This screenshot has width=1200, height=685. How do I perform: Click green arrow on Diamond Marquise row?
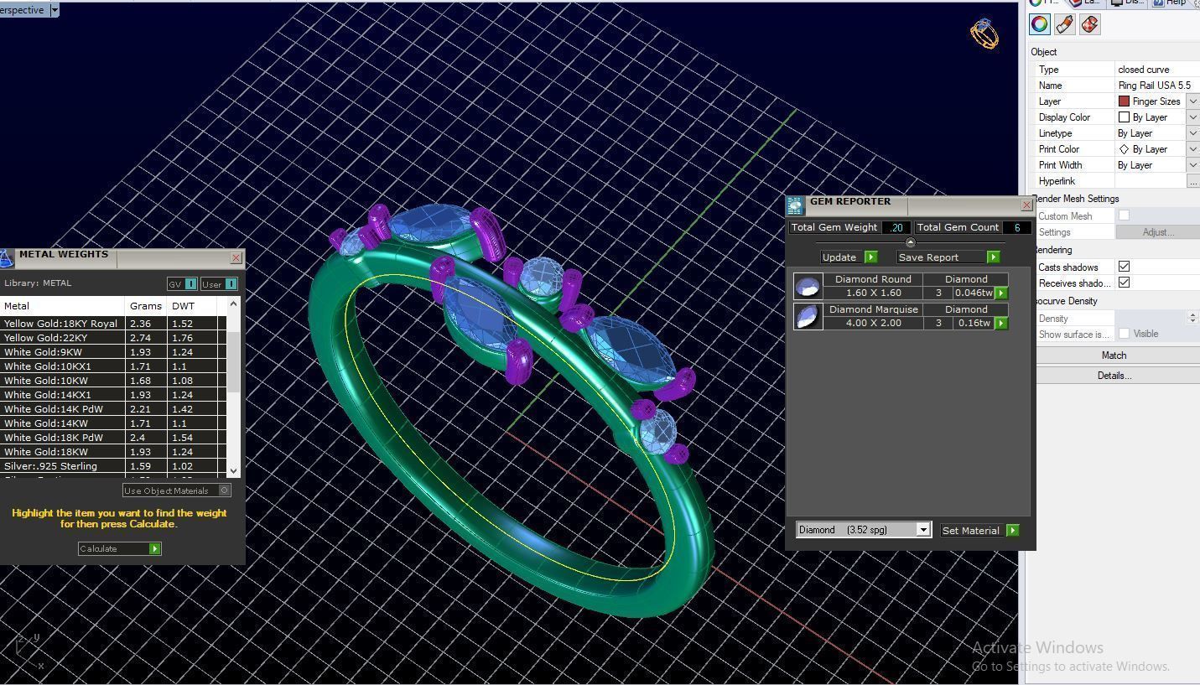(1000, 323)
